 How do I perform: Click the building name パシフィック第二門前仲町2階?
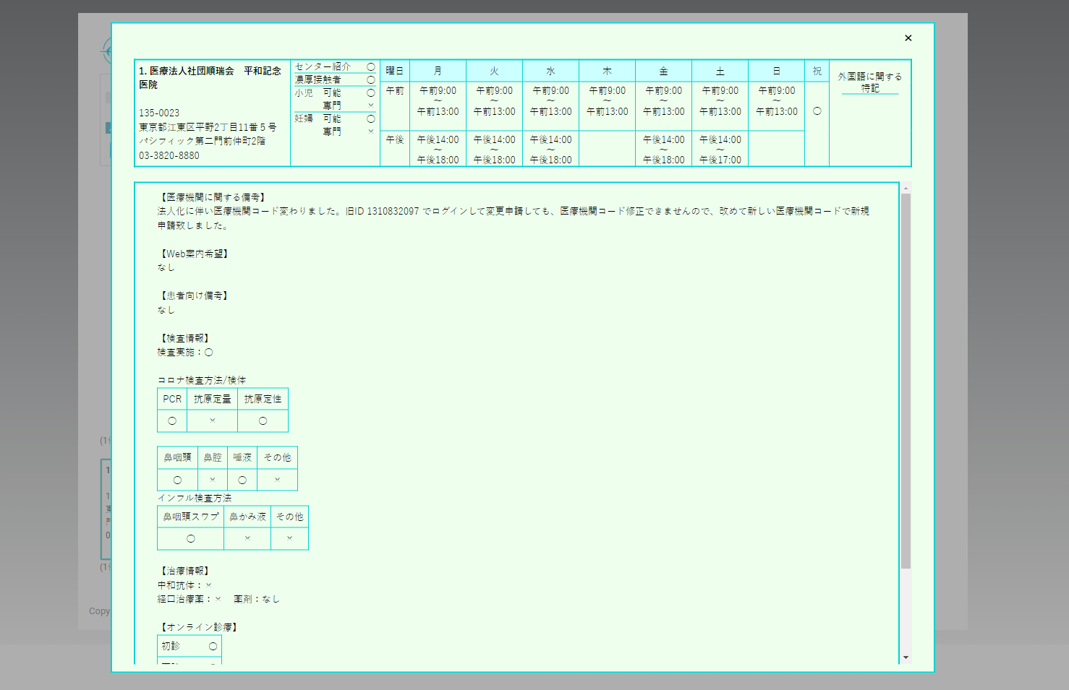(202, 141)
